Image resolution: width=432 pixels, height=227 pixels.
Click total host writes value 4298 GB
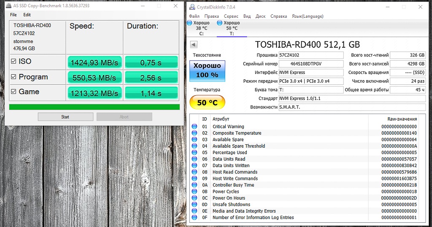[408, 64]
